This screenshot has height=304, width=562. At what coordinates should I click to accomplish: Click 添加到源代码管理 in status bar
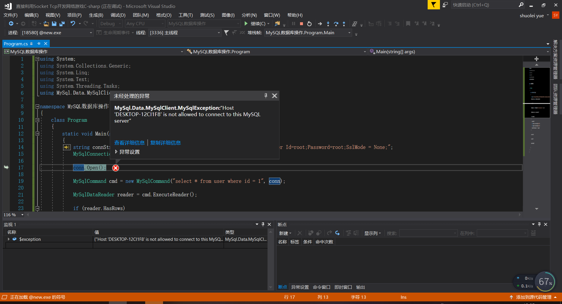click(x=533, y=297)
